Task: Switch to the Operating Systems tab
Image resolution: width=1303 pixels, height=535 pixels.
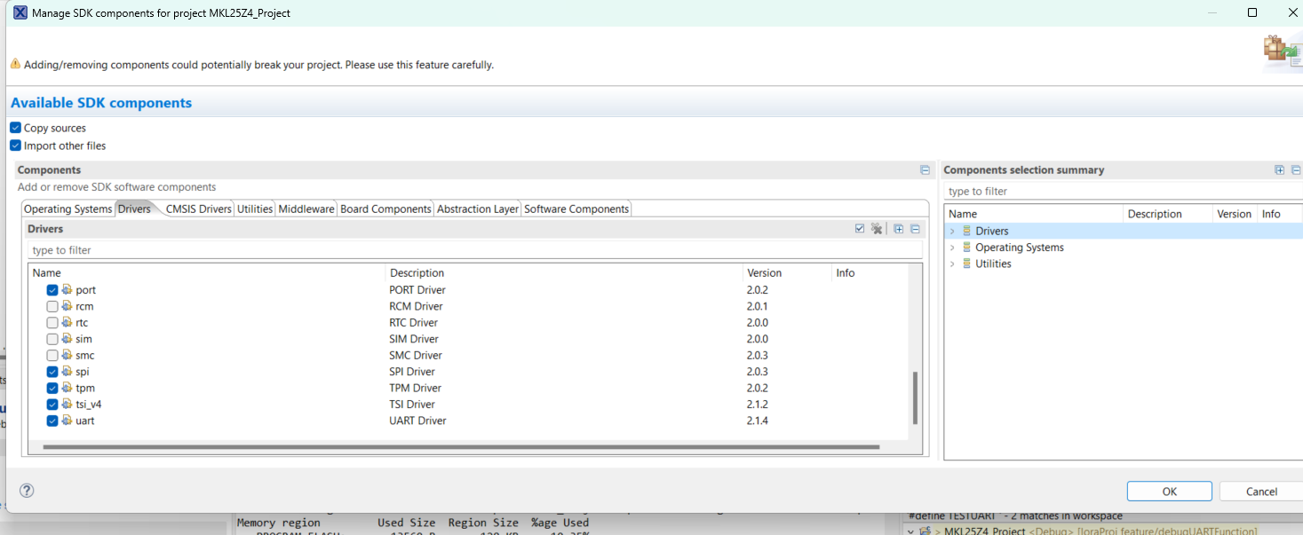Action: pos(68,209)
